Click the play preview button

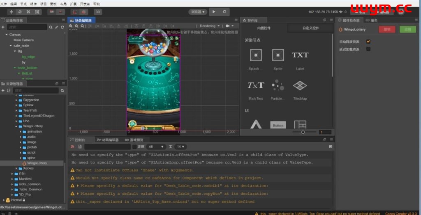214,12
